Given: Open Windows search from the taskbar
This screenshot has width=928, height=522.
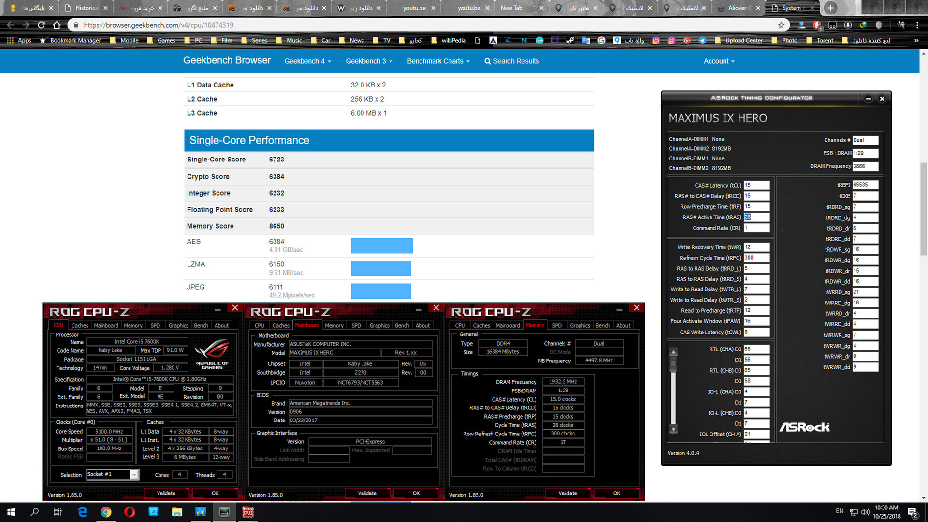Looking at the screenshot, I should [34, 512].
